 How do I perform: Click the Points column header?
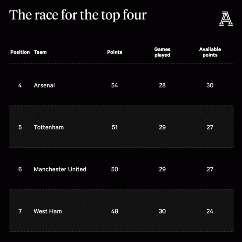115,52
